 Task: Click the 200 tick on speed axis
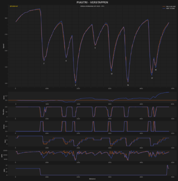6,51
